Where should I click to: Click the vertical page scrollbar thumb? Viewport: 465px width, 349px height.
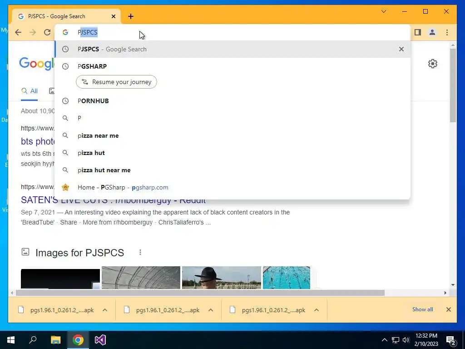[x=453, y=85]
